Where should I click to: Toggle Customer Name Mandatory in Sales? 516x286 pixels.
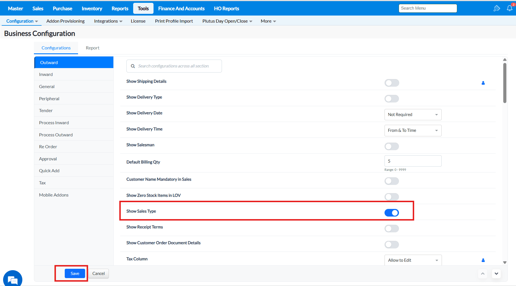pos(392,181)
